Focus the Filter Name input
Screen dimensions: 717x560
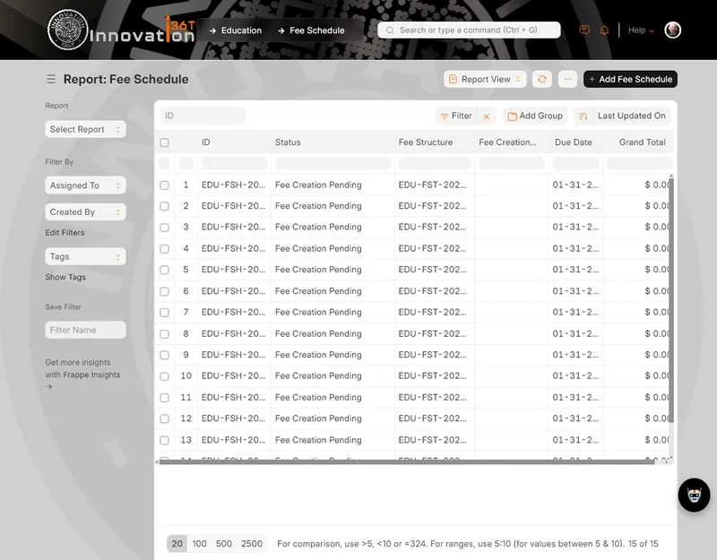[85, 330]
